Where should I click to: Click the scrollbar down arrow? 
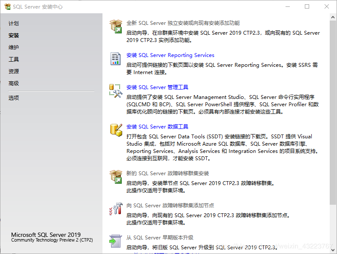[x=333, y=250]
